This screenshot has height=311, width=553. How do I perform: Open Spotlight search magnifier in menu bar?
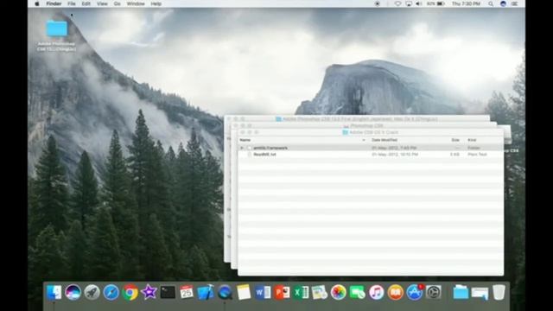pyautogui.click(x=491, y=3)
